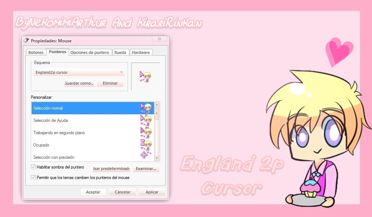The height and width of the screenshot is (217, 372).
Task: Go to the Rueda tab
Action: coord(120,52)
